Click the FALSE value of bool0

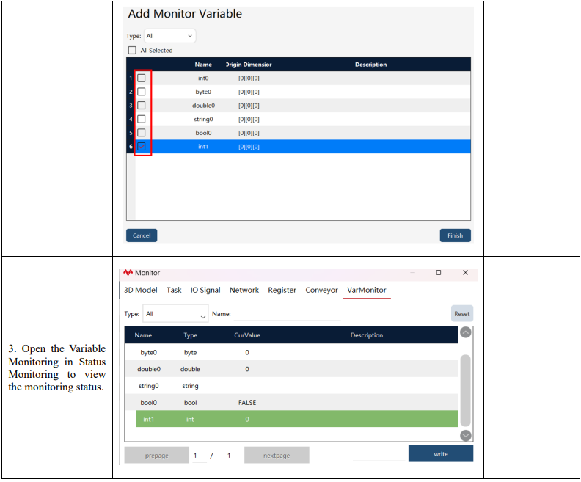[x=247, y=403]
